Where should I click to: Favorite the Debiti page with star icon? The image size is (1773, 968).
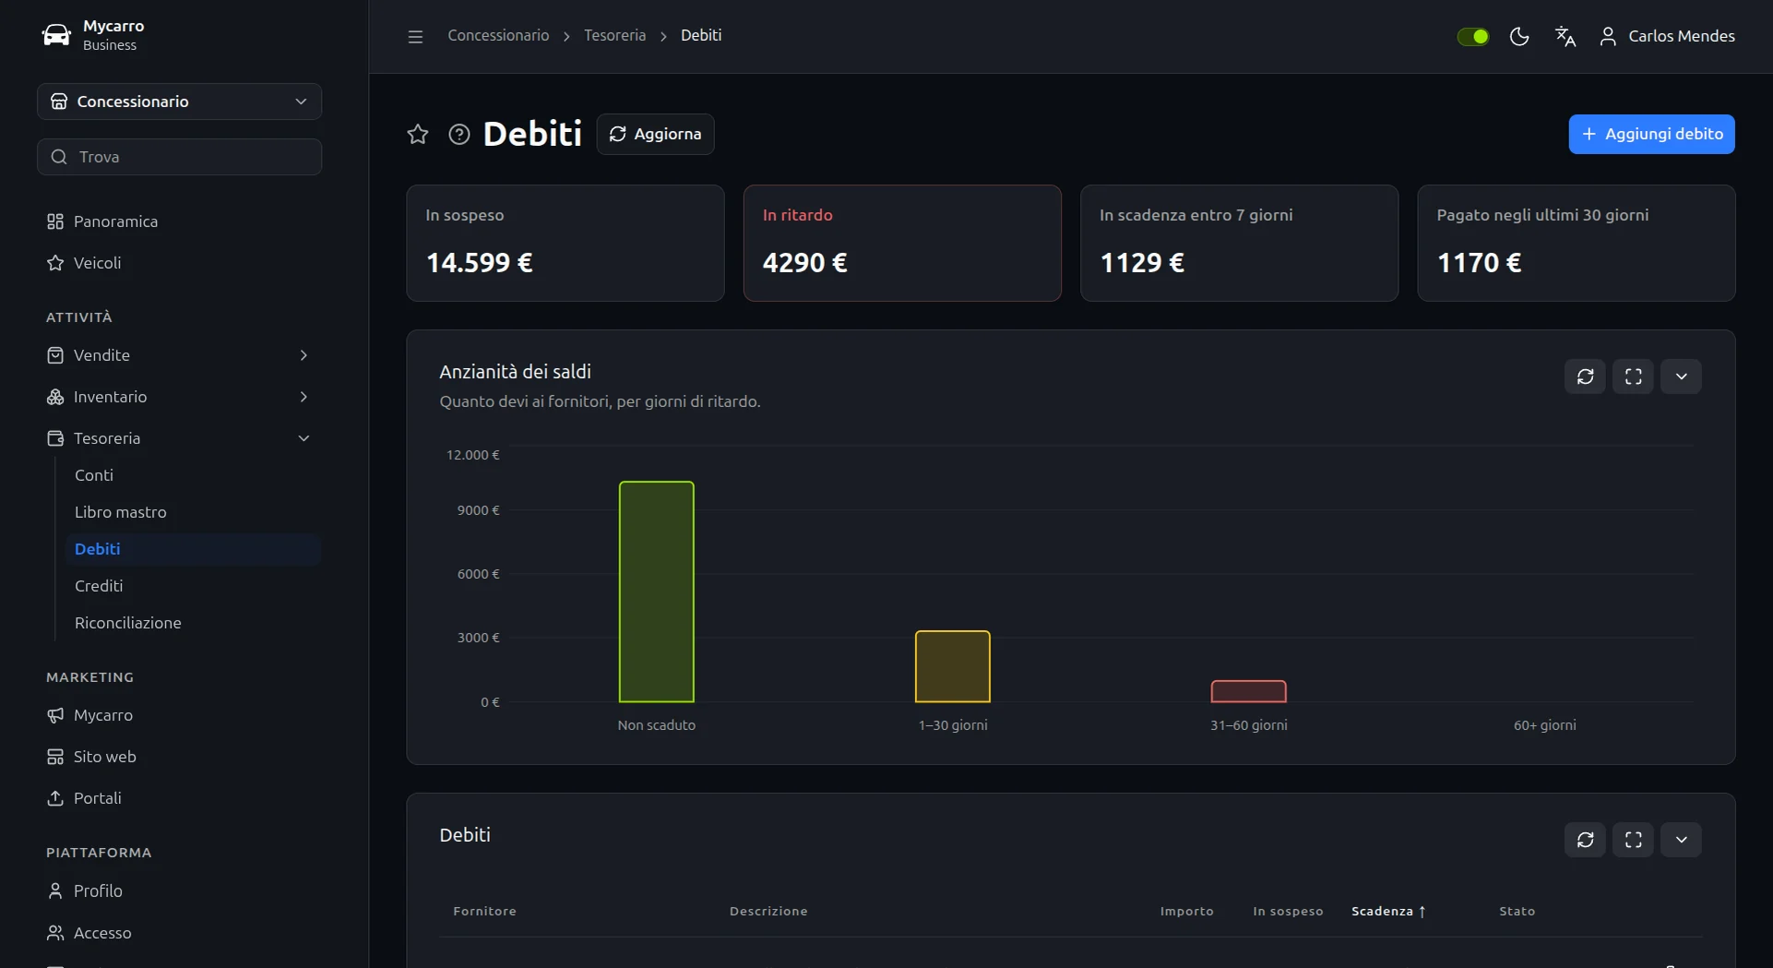click(418, 134)
